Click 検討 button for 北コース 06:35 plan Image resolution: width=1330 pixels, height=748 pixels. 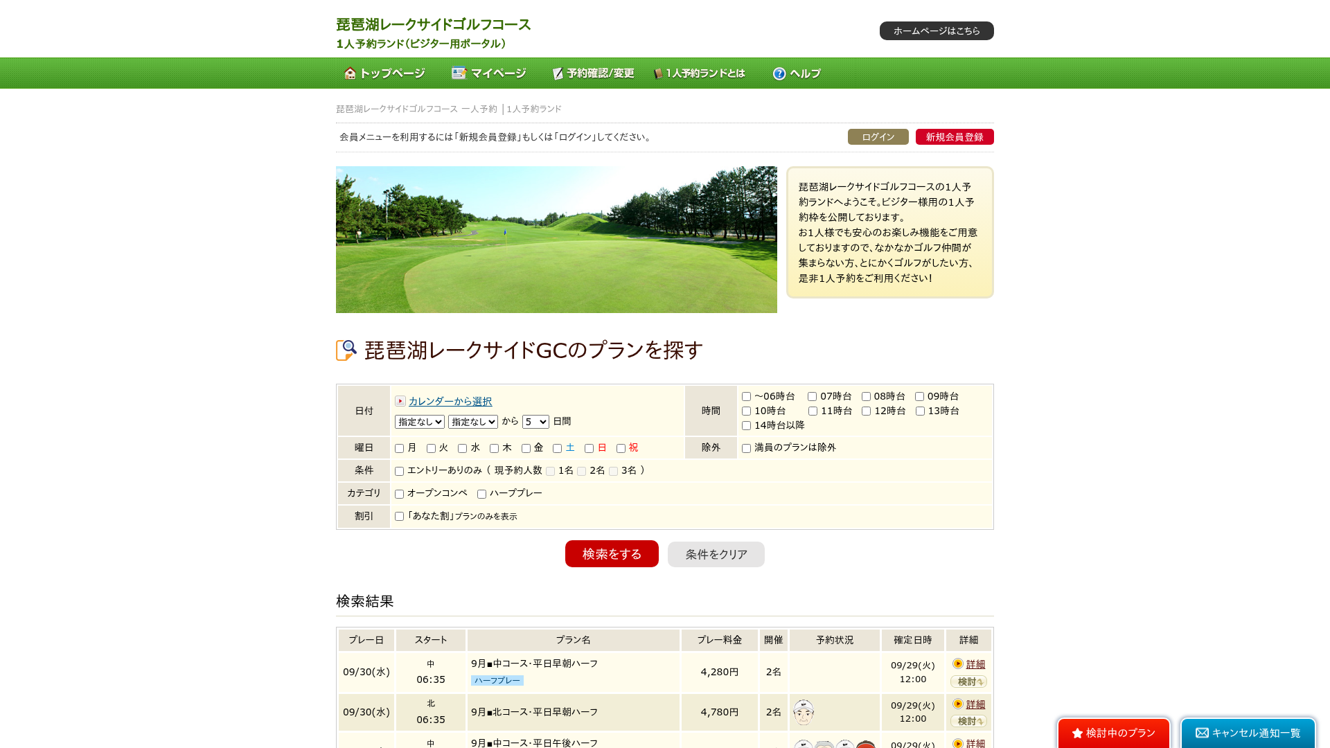[x=968, y=721]
